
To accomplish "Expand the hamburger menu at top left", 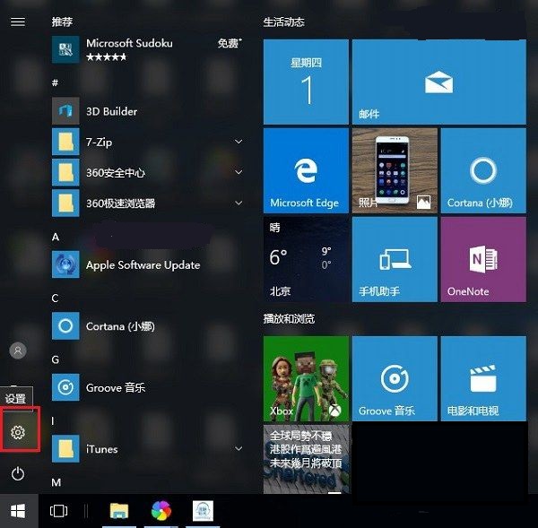I will pyautogui.click(x=17, y=22).
